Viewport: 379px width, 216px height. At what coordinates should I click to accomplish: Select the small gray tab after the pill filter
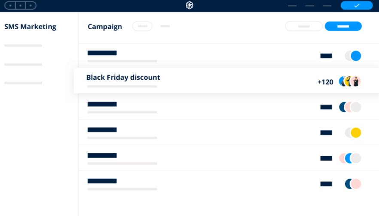(165, 26)
